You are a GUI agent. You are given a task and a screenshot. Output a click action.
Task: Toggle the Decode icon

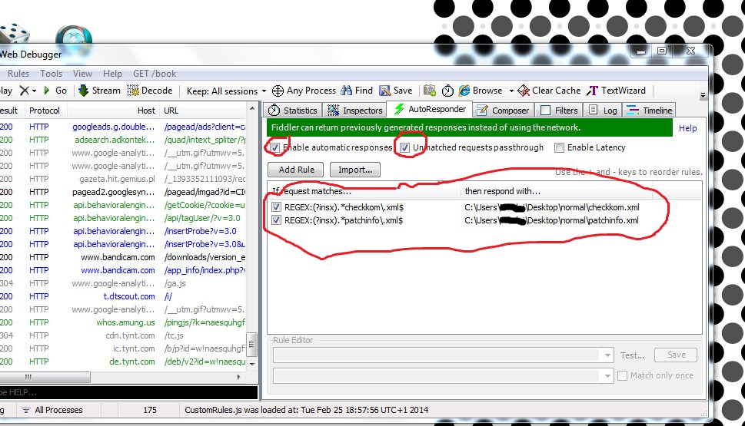[133, 90]
